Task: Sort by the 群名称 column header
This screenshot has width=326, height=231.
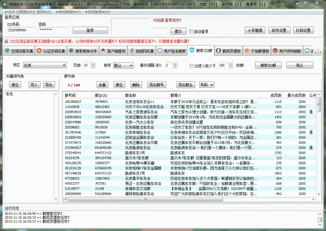Action: click(146, 95)
